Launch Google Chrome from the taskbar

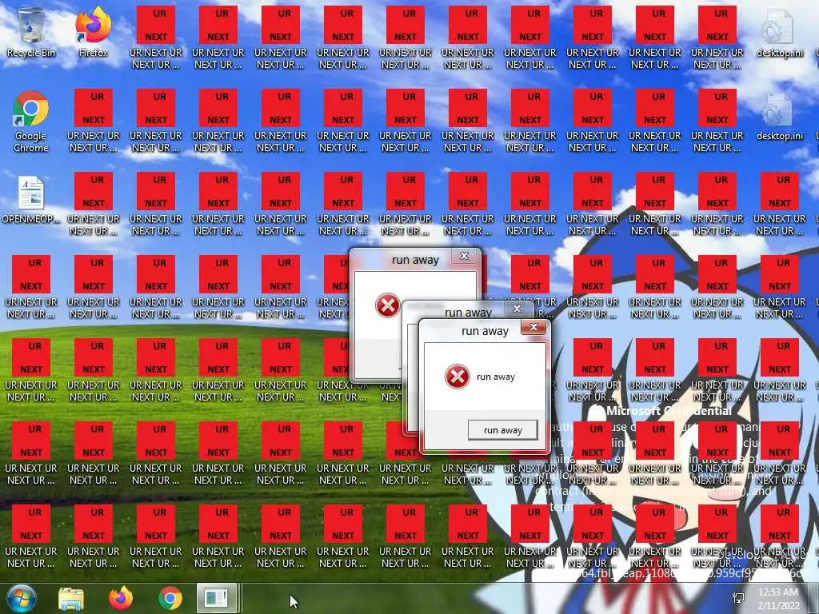[x=170, y=598]
